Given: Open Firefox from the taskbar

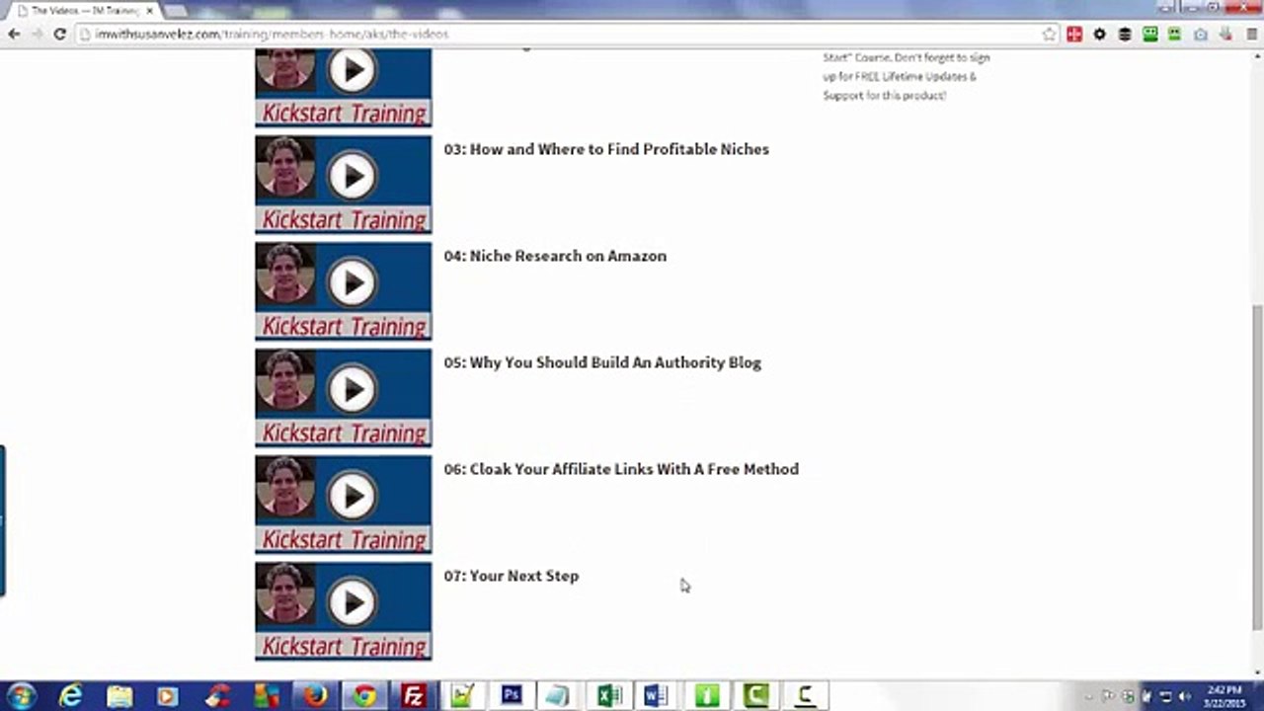Looking at the screenshot, I should (316, 696).
